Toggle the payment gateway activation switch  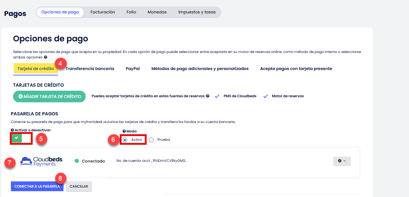pos(21,138)
